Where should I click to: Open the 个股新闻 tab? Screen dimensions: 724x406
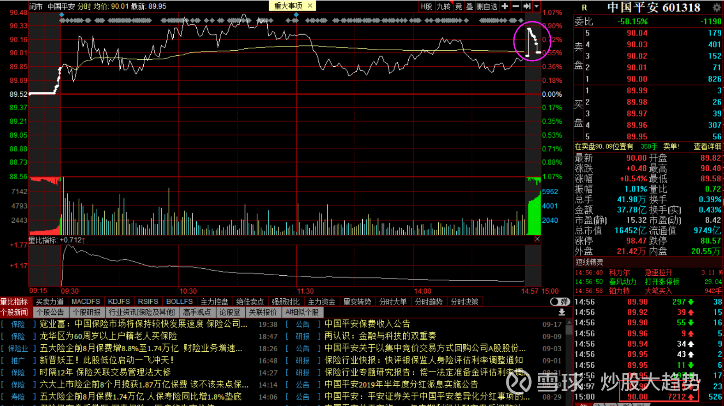[14, 312]
